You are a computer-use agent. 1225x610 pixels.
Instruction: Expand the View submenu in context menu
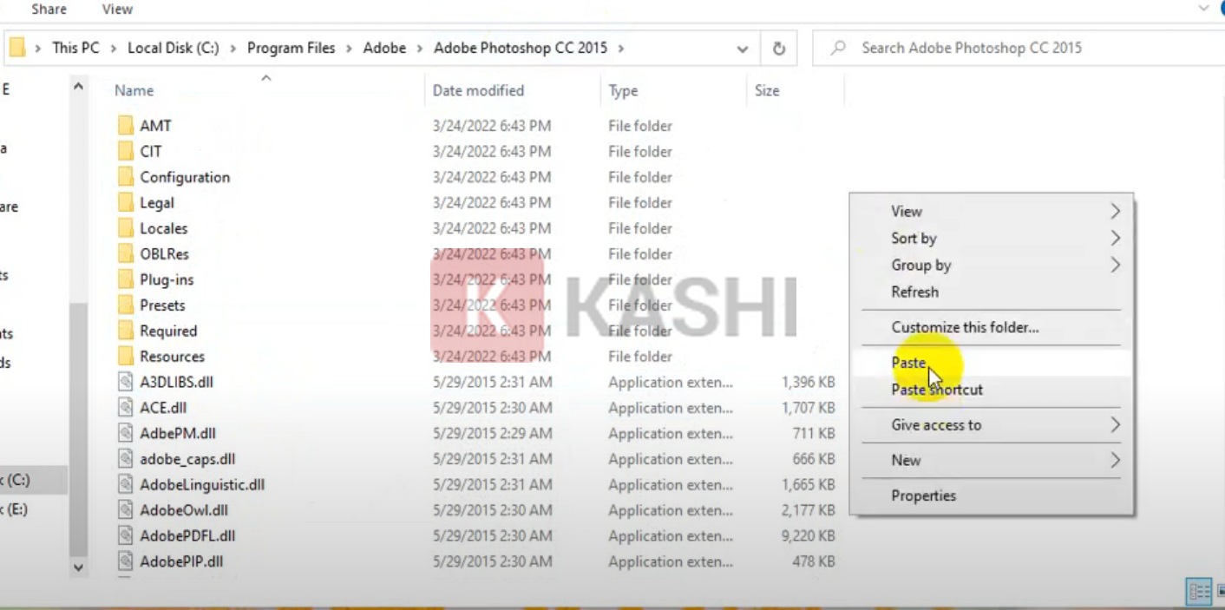1115,212
